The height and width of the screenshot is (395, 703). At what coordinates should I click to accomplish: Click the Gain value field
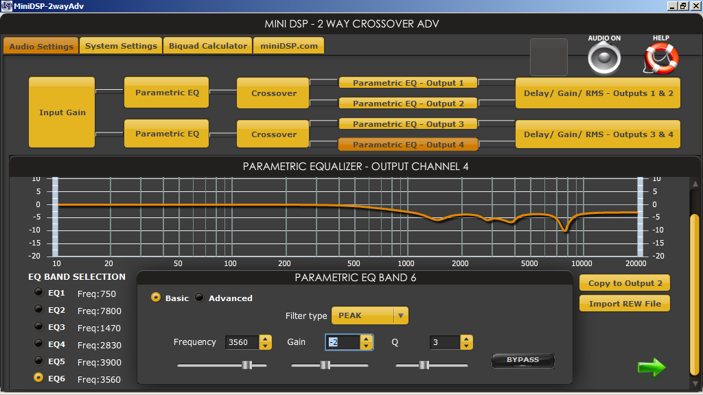[343, 342]
